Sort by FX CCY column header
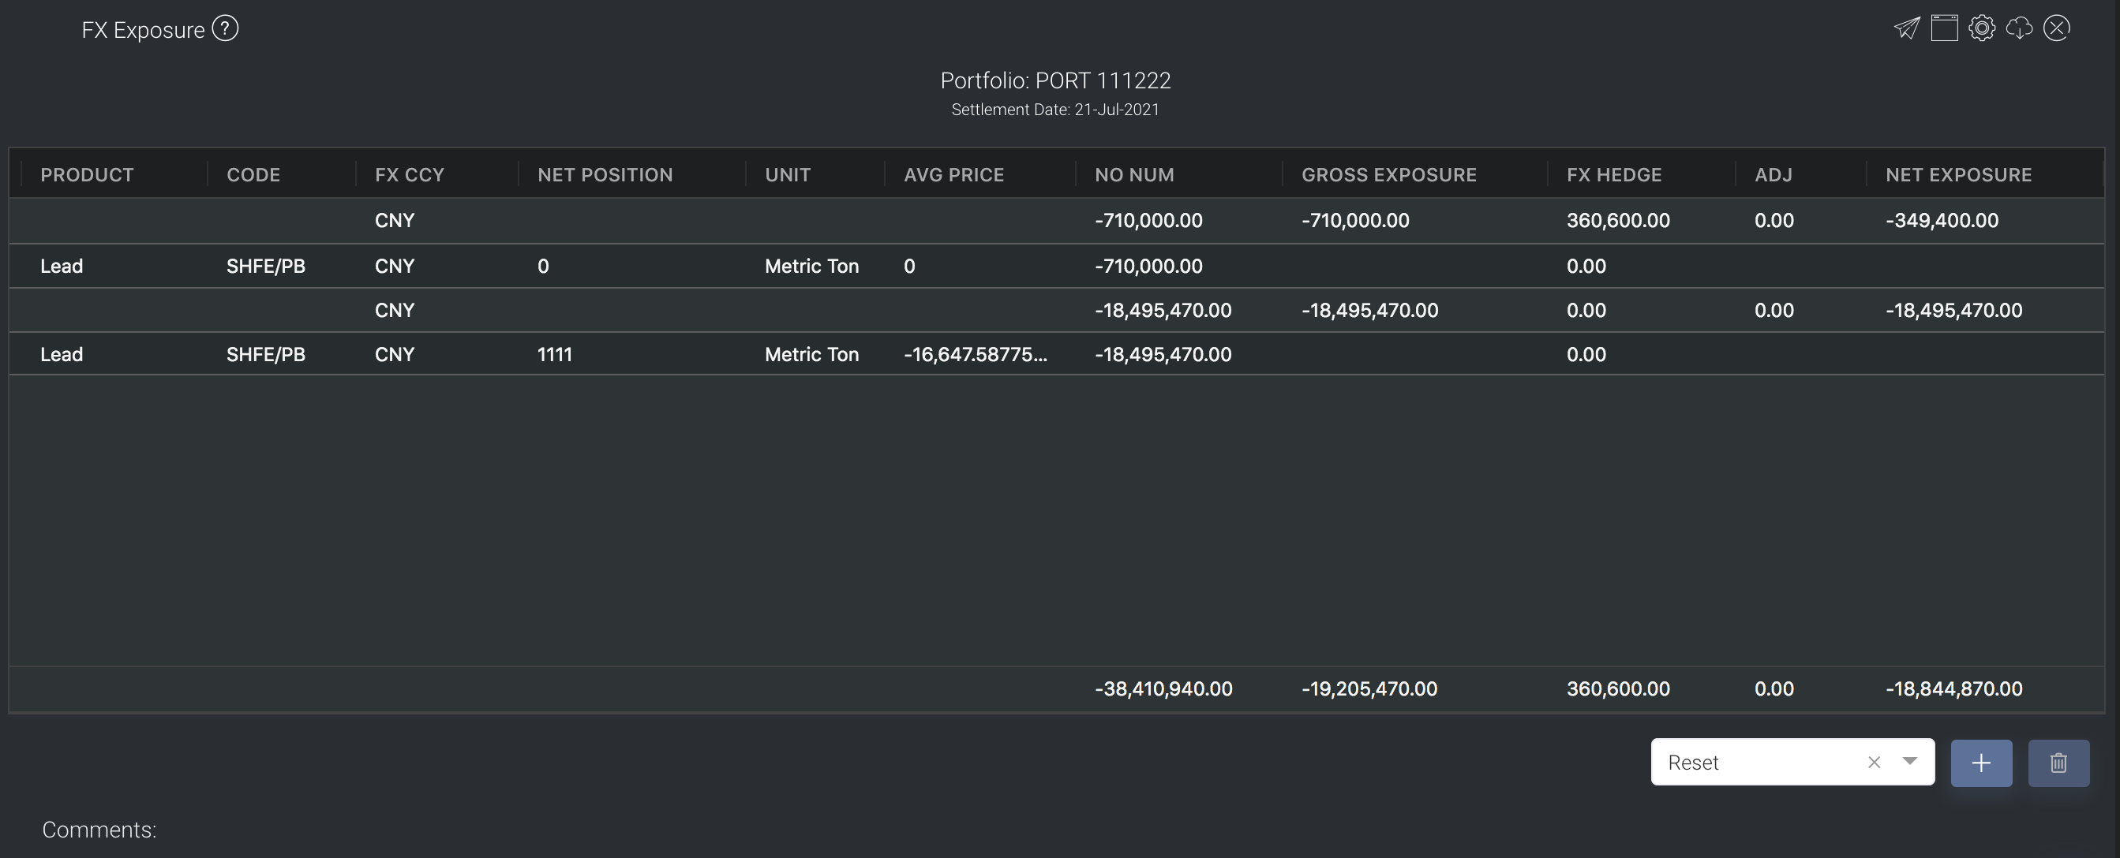The width and height of the screenshot is (2120, 858). coord(409,174)
